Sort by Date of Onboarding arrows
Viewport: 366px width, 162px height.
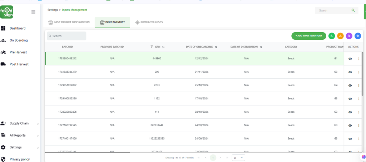[216, 47]
